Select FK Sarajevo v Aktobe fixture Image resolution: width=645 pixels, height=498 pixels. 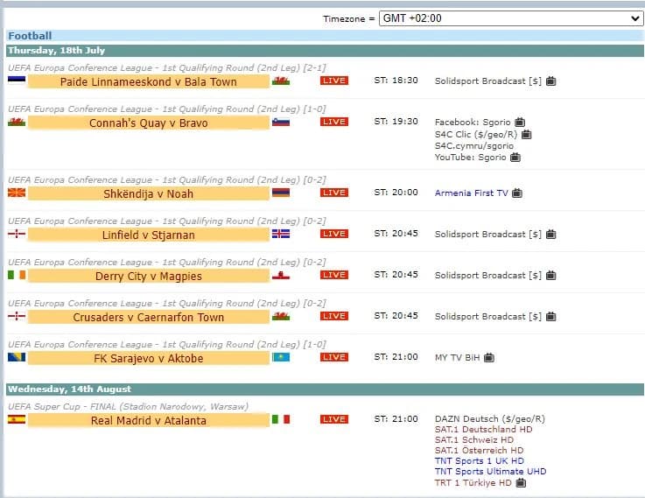149,358
